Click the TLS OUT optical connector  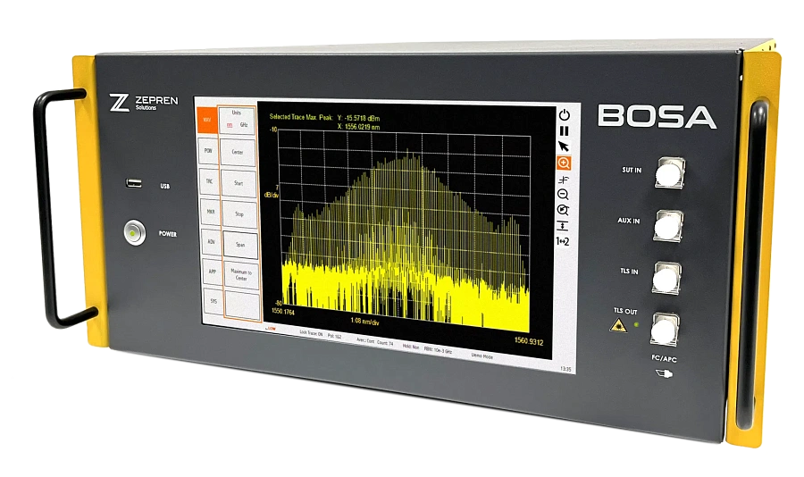665,329
